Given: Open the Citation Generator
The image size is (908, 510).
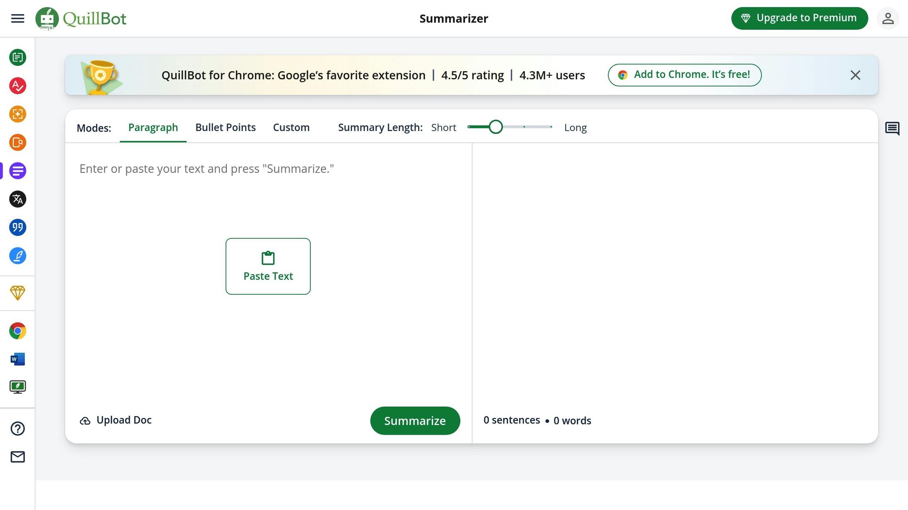Looking at the screenshot, I should coord(18,227).
